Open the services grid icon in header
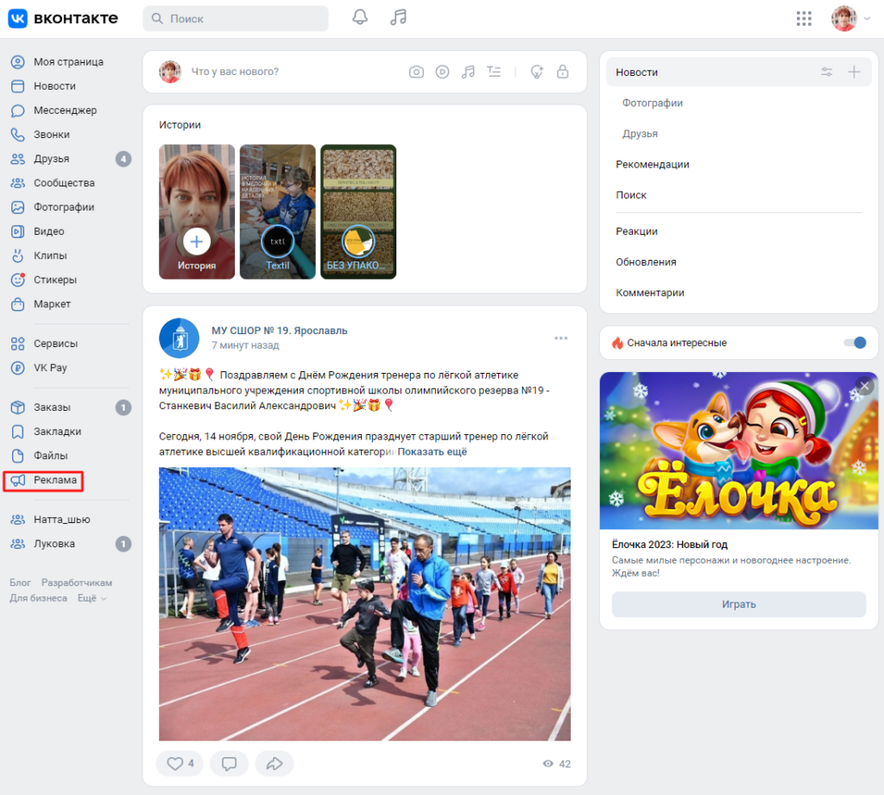 804,19
